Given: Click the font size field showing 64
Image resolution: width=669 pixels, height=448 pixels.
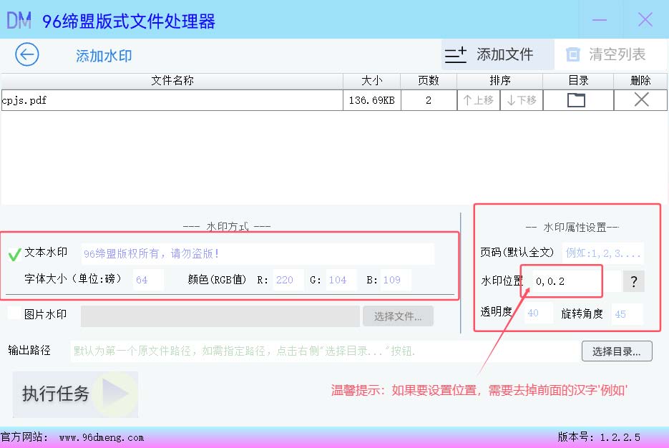Looking at the screenshot, I should tap(148, 280).
